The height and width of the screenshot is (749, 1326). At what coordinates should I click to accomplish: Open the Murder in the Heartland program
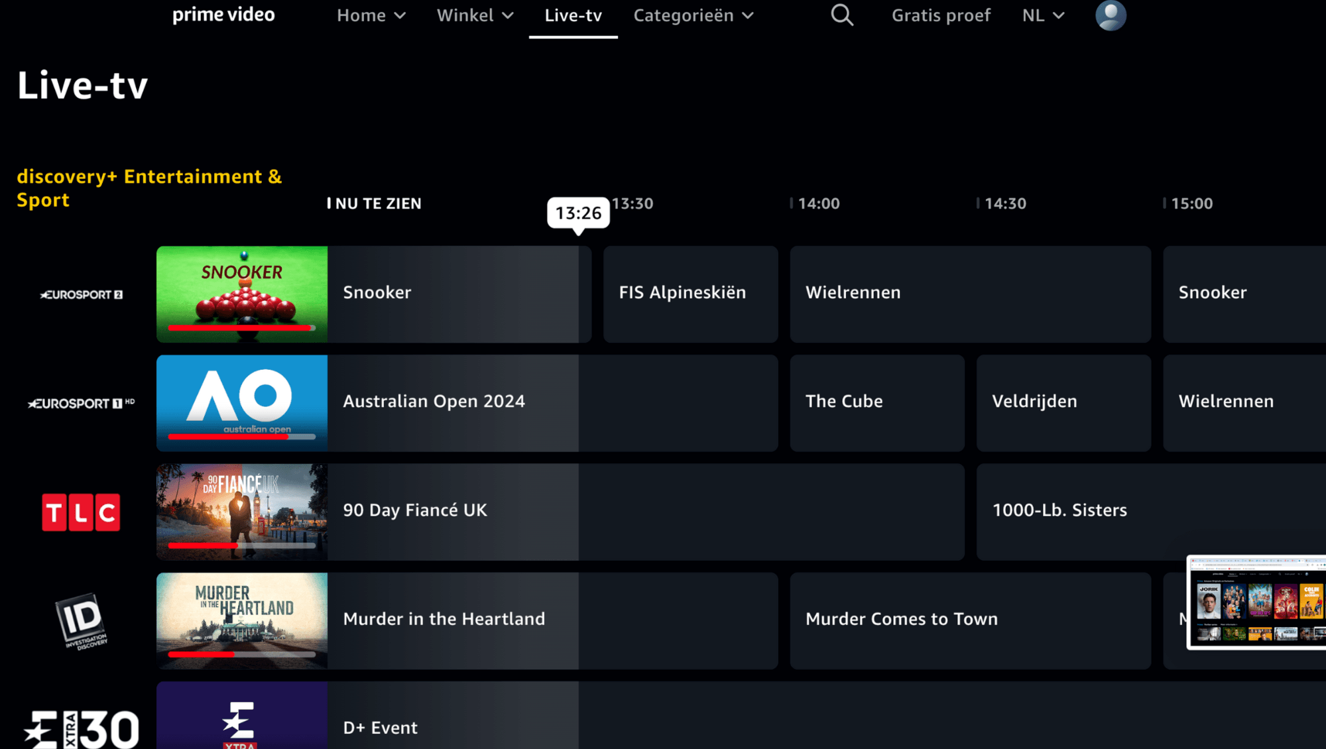click(552, 620)
